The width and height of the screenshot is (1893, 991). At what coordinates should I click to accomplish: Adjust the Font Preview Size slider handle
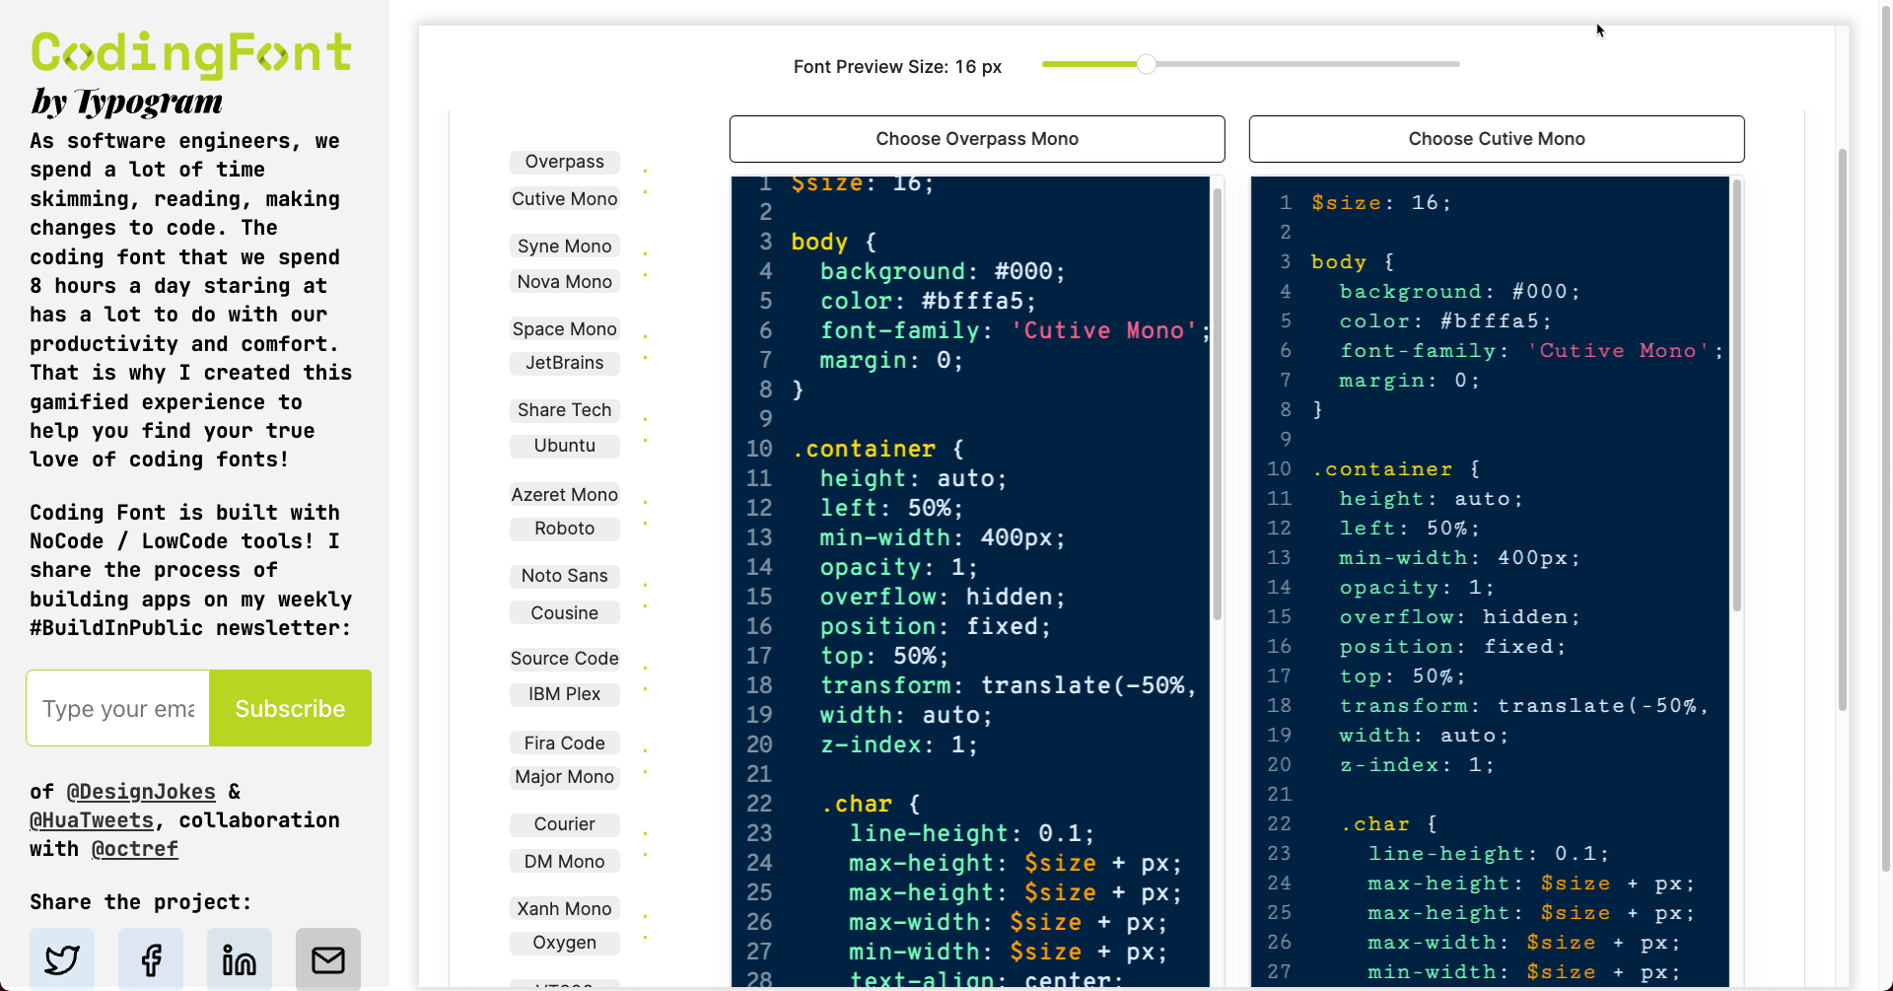[x=1146, y=64]
